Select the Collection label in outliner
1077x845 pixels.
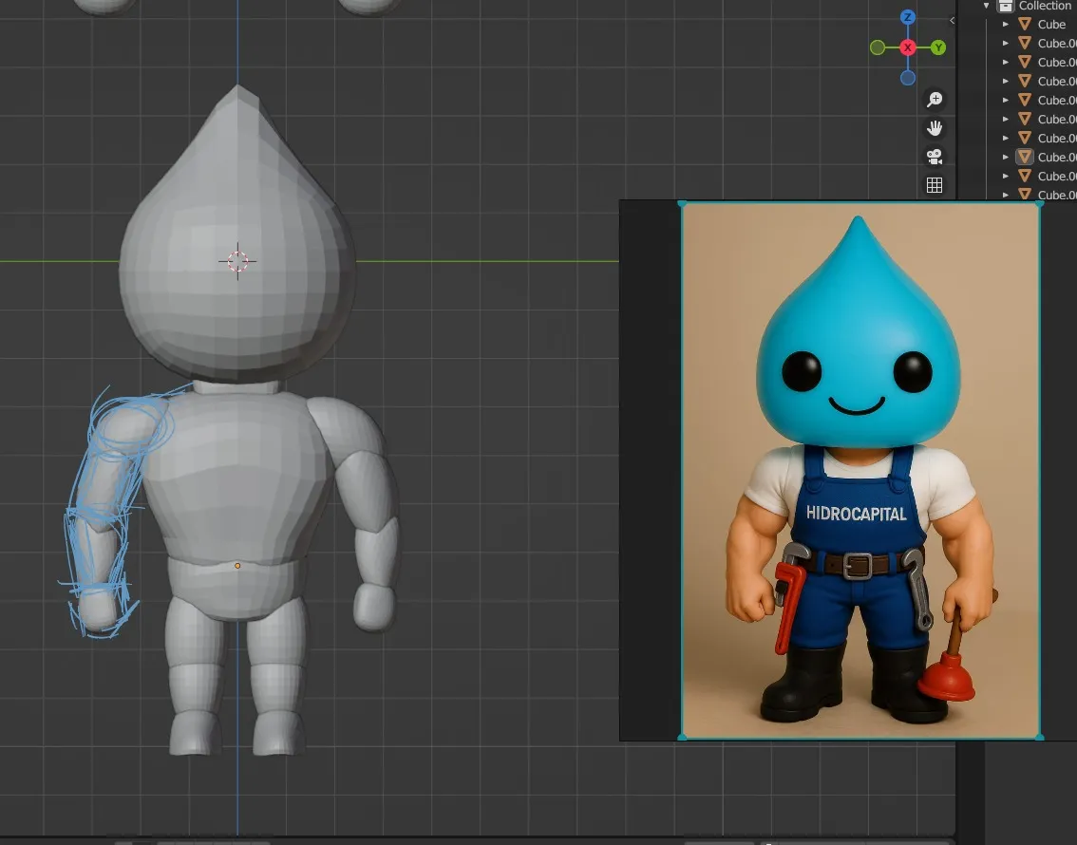(1045, 6)
